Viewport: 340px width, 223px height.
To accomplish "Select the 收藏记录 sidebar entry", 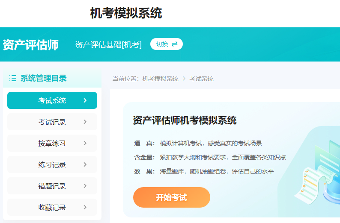I will [x=52, y=207].
